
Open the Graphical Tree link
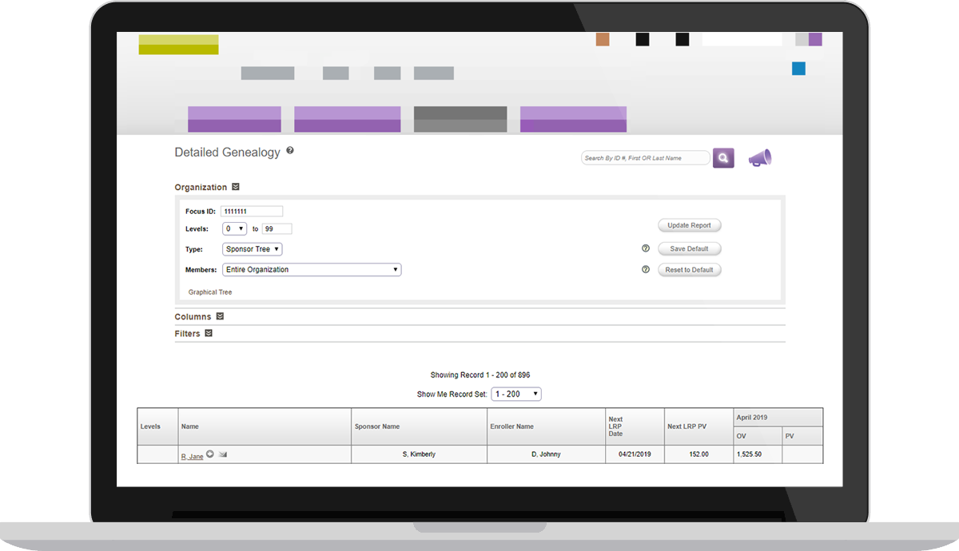pos(210,292)
